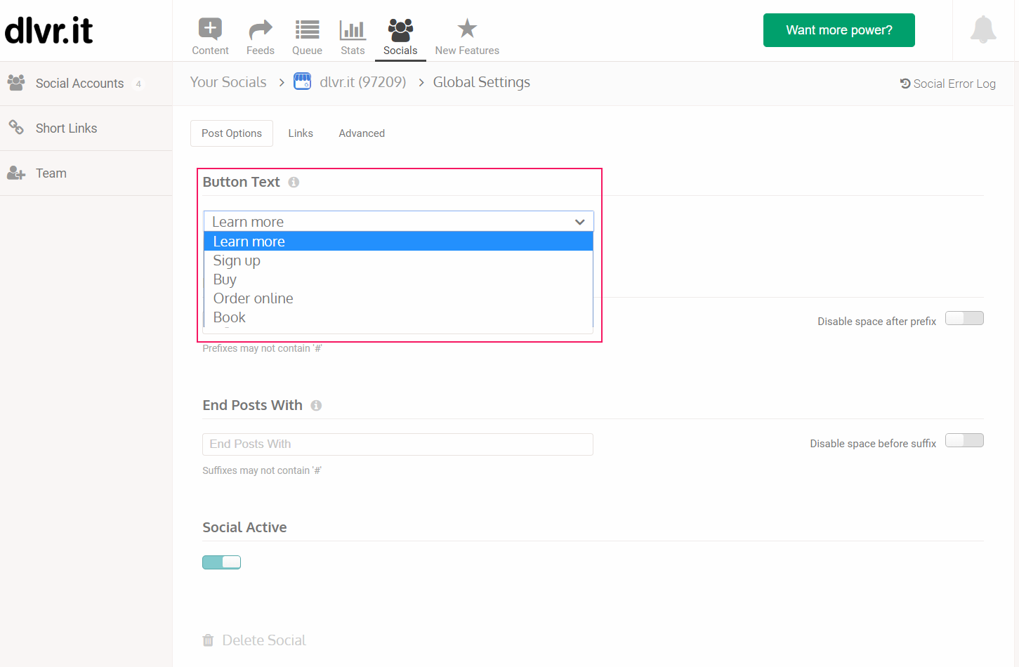Select Learn more option in list
This screenshot has height=667, width=1019.
tap(398, 242)
